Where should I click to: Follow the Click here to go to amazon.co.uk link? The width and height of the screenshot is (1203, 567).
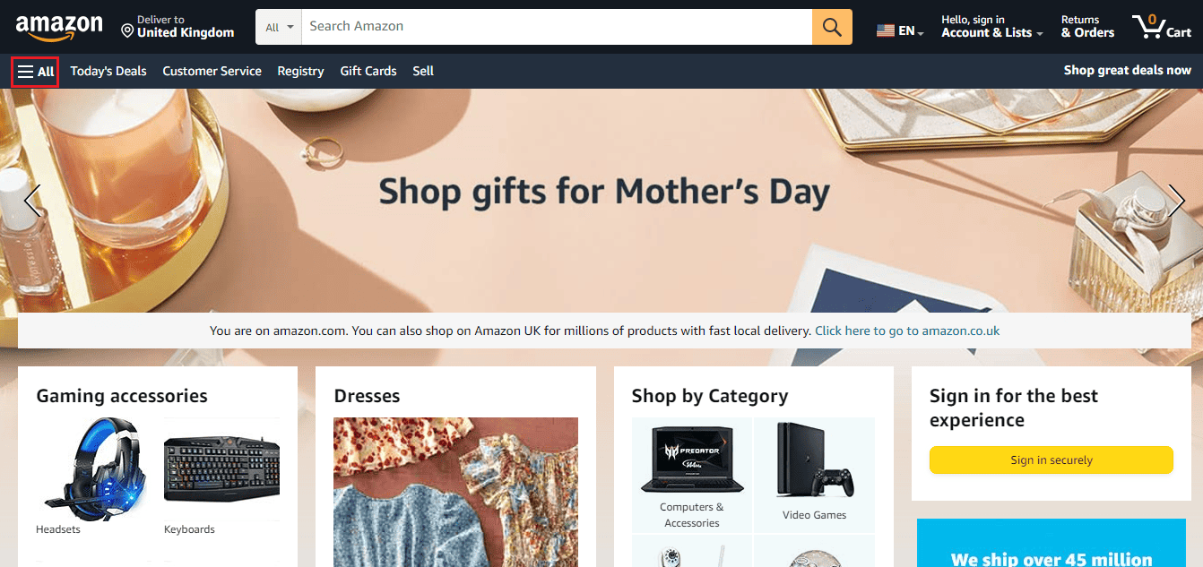(907, 331)
